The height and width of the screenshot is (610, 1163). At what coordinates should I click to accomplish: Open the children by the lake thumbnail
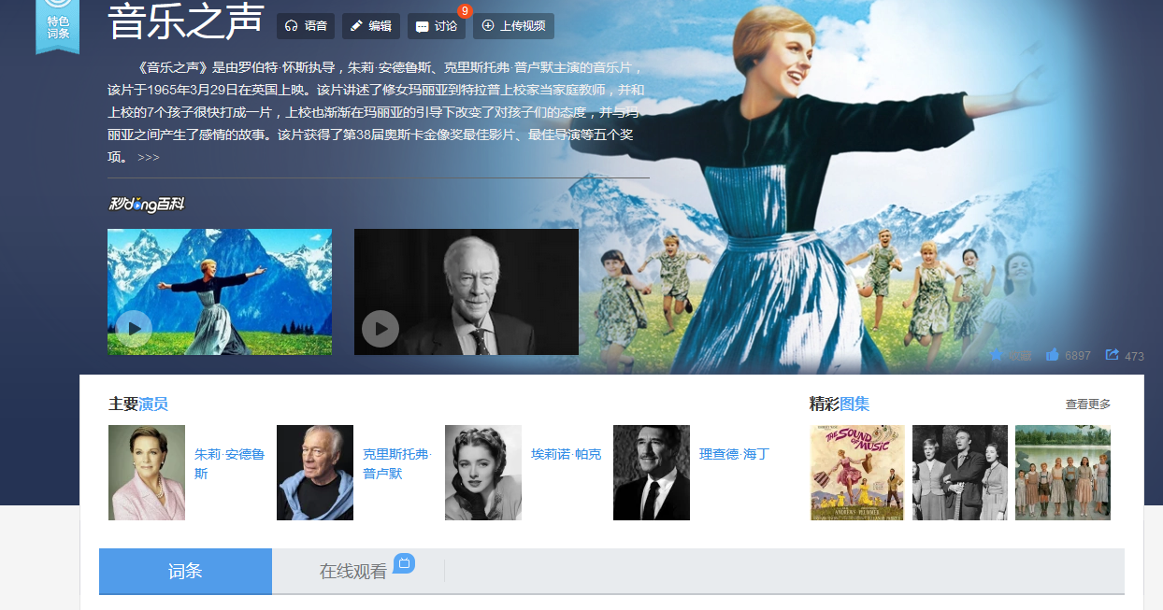[1063, 473]
